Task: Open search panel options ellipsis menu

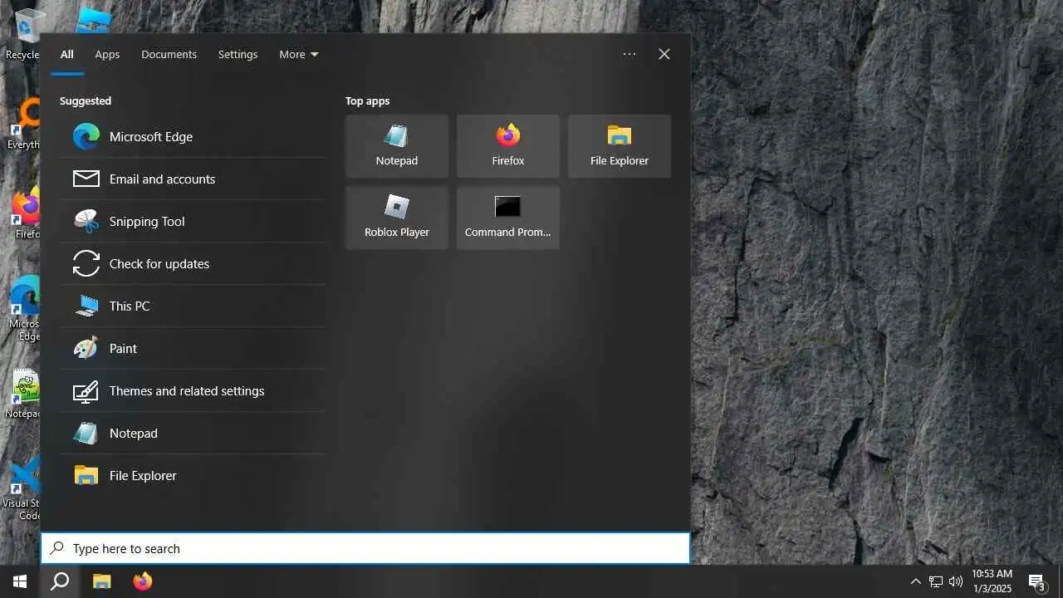Action: tap(629, 54)
